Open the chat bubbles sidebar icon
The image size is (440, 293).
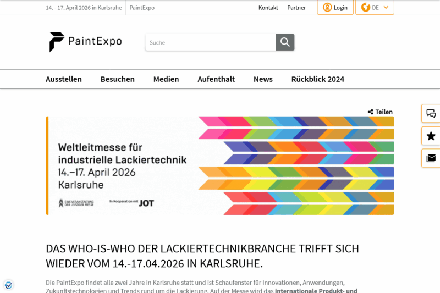(431, 114)
